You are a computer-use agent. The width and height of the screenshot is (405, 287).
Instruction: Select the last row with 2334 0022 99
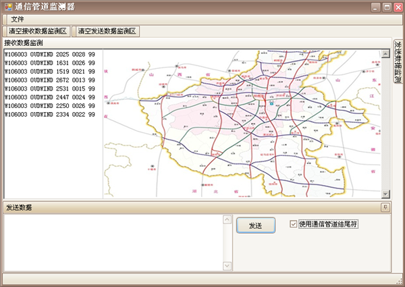coord(49,115)
